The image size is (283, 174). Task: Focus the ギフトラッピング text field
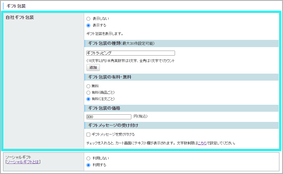[131, 53]
